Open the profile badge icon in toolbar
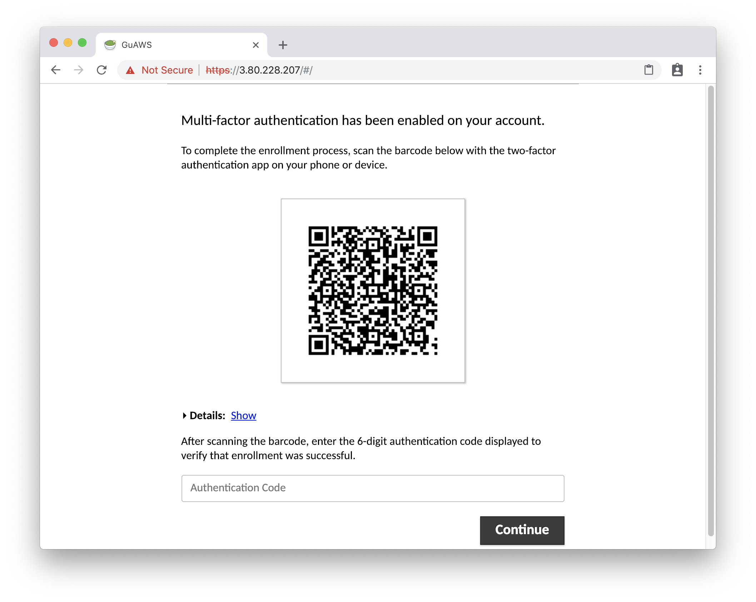756x602 pixels. tap(677, 70)
